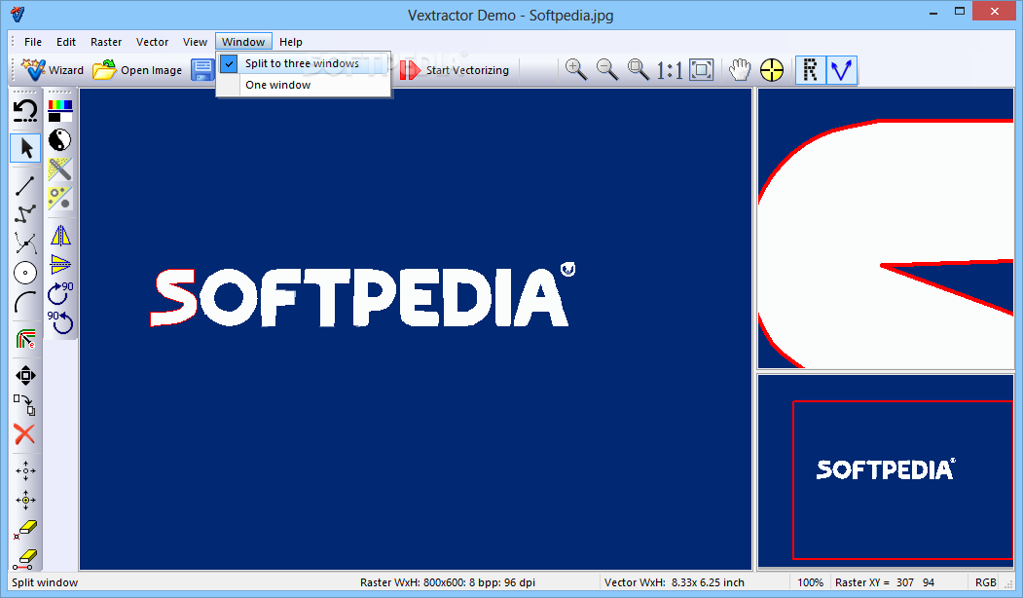Select the Spline curve tool
The height and width of the screenshot is (598, 1023).
coord(25,243)
